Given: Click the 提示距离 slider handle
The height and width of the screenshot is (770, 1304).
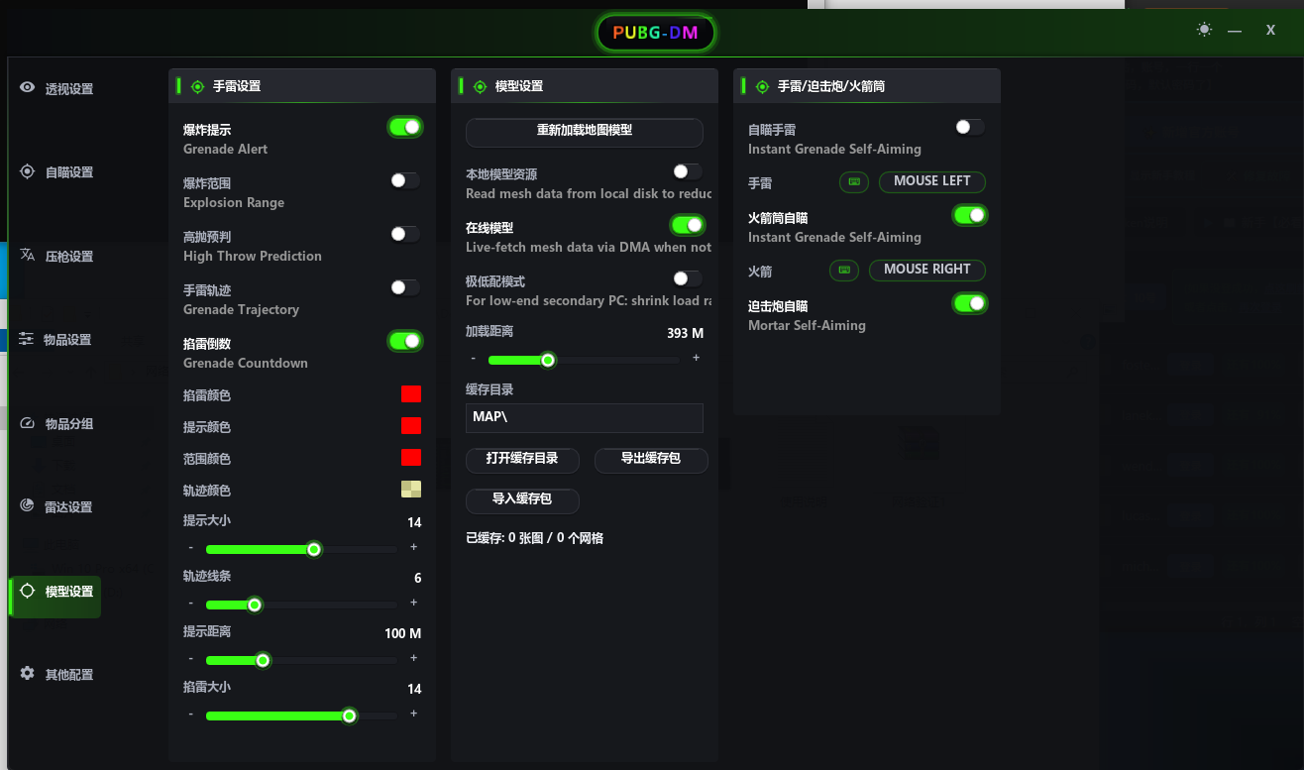Looking at the screenshot, I should [263, 660].
